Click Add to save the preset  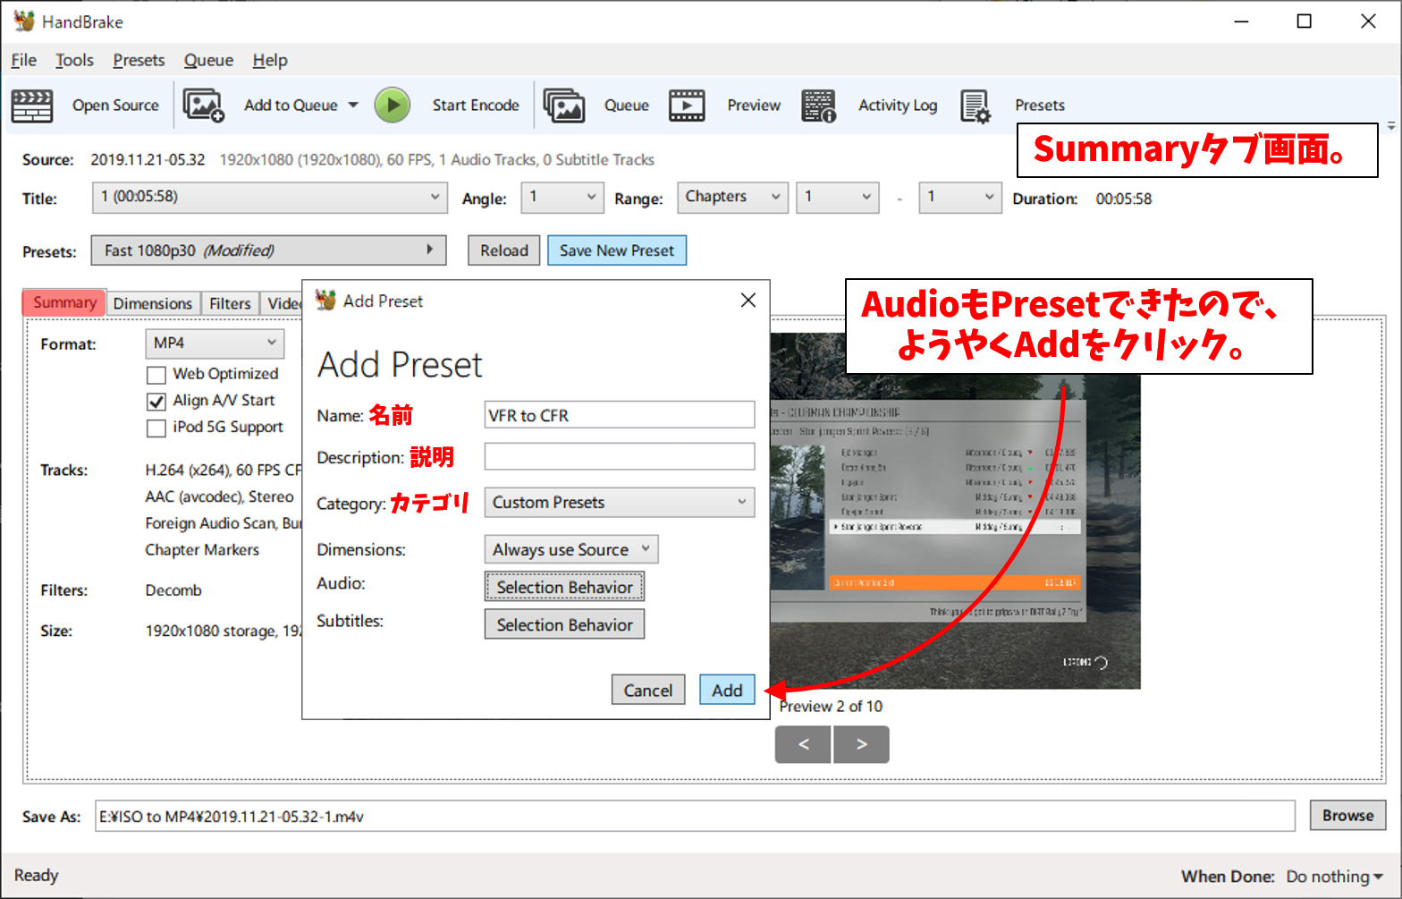click(x=727, y=690)
